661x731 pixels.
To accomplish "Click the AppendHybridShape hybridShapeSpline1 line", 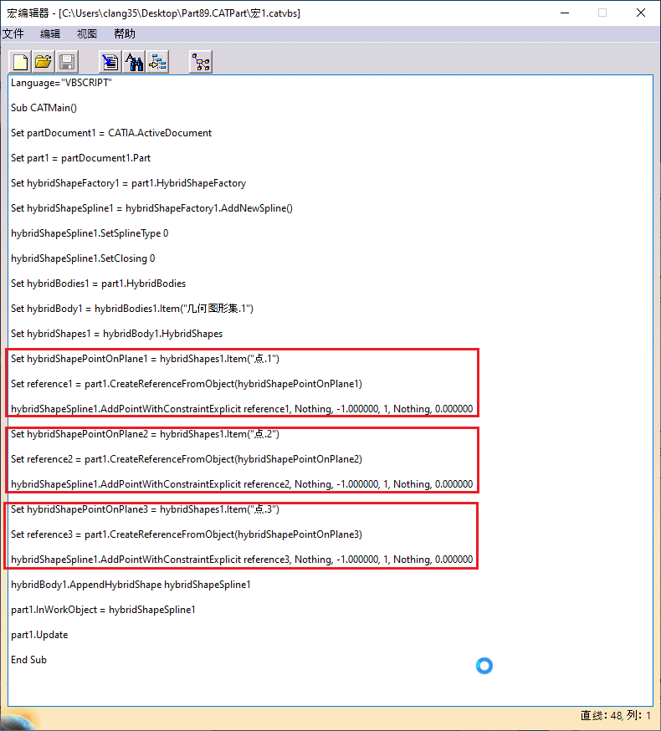I will (131, 585).
